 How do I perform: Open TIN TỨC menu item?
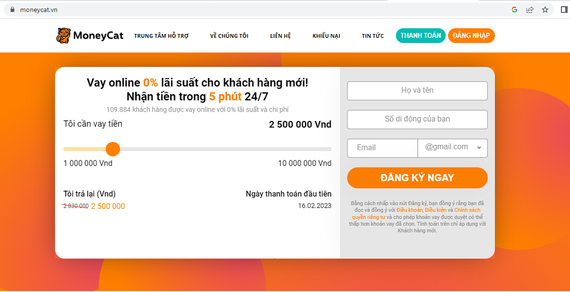[372, 36]
